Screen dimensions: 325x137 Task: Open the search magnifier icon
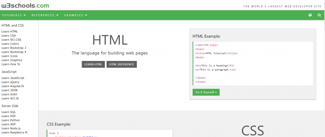[319, 15]
